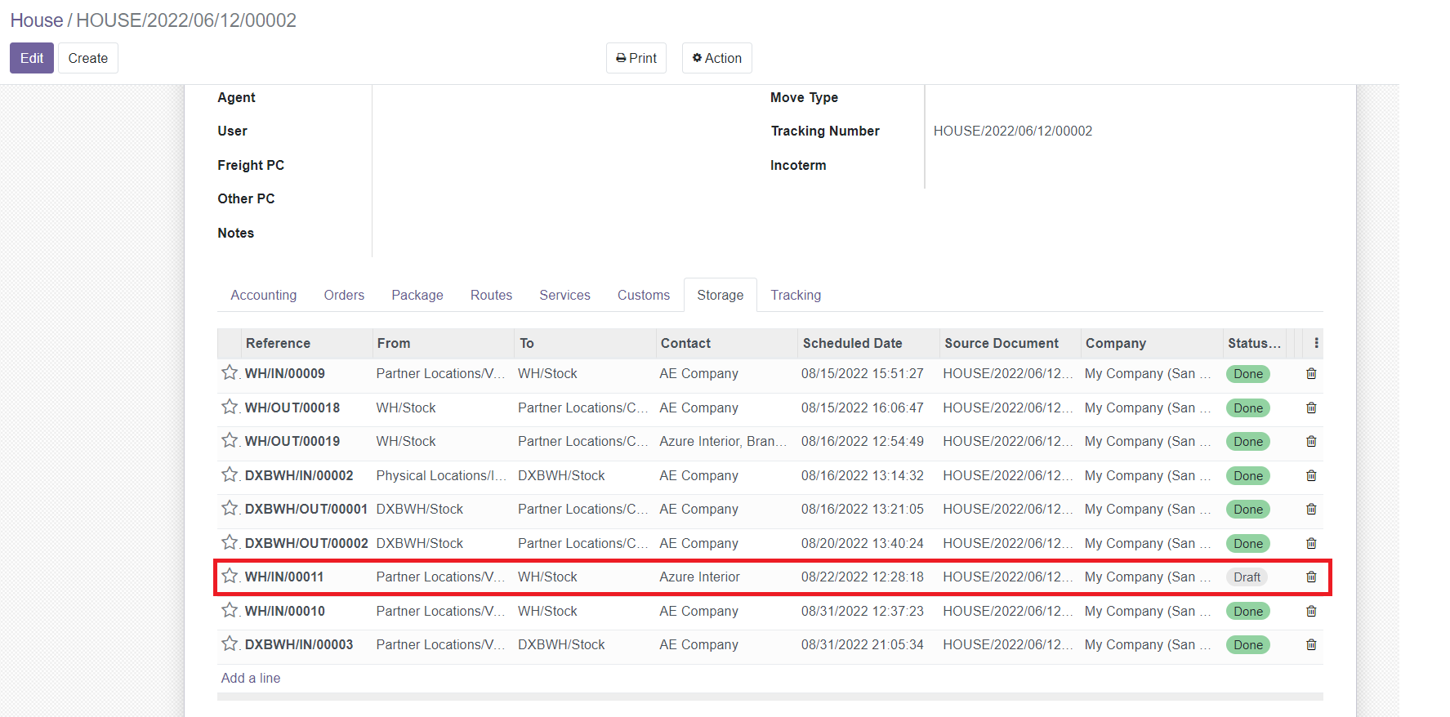
Task: Go to the Accounting tab
Action: [263, 296]
